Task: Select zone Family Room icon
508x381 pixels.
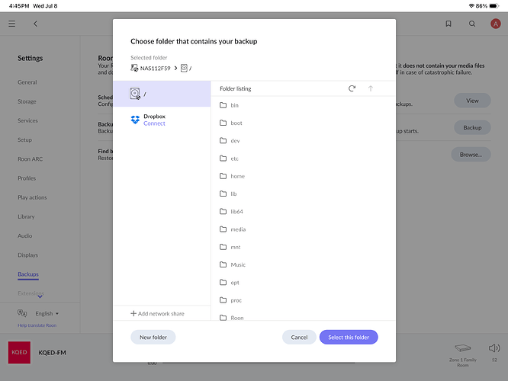Action: 463,348
